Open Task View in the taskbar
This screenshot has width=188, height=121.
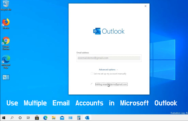pos(28,118)
